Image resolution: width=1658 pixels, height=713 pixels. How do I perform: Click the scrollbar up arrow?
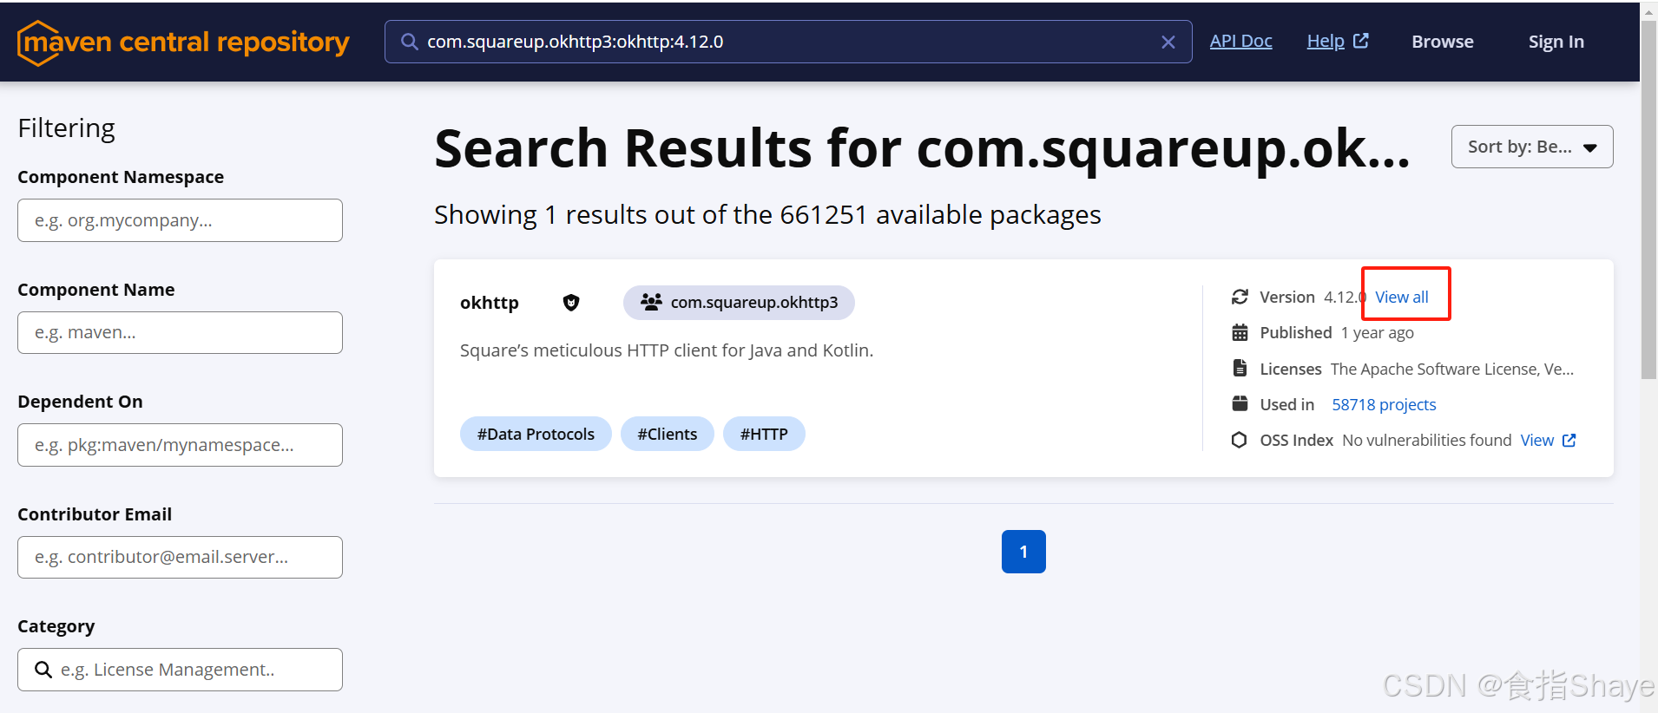click(x=1649, y=12)
